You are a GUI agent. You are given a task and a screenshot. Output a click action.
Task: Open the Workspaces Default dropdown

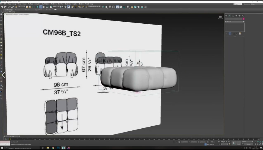point(256,4)
